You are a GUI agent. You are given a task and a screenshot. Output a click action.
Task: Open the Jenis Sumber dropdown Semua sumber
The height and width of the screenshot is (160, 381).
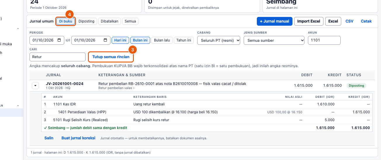(x=274, y=40)
